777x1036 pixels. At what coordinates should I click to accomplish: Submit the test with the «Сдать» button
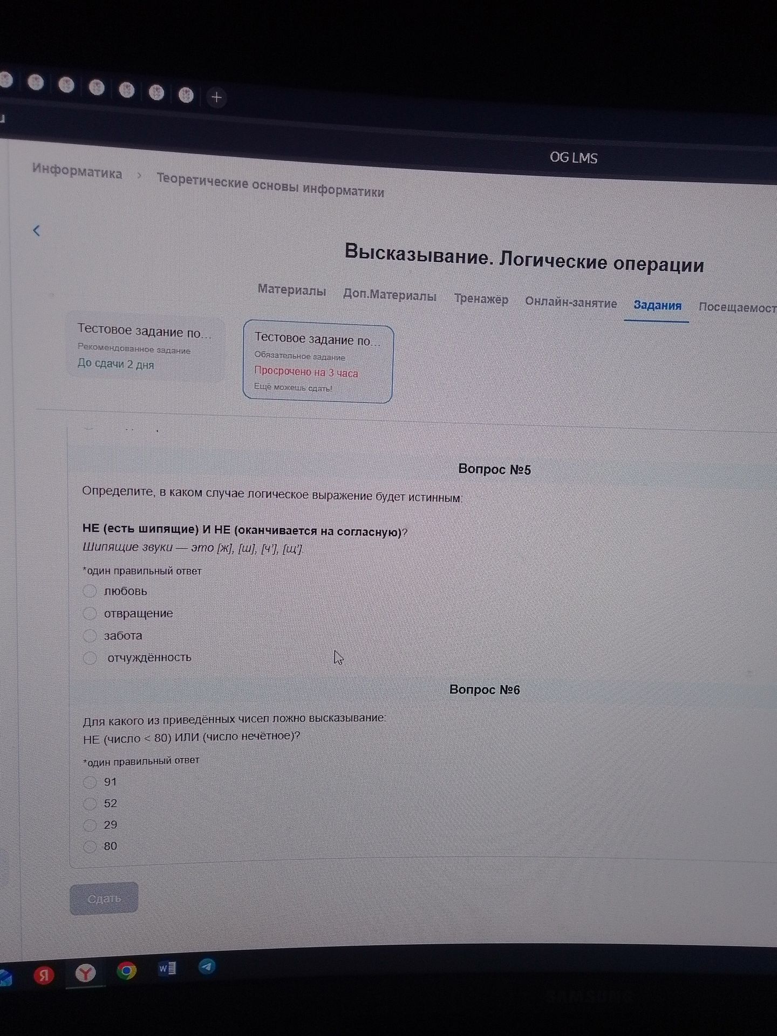pyautogui.click(x=104, y=898)
